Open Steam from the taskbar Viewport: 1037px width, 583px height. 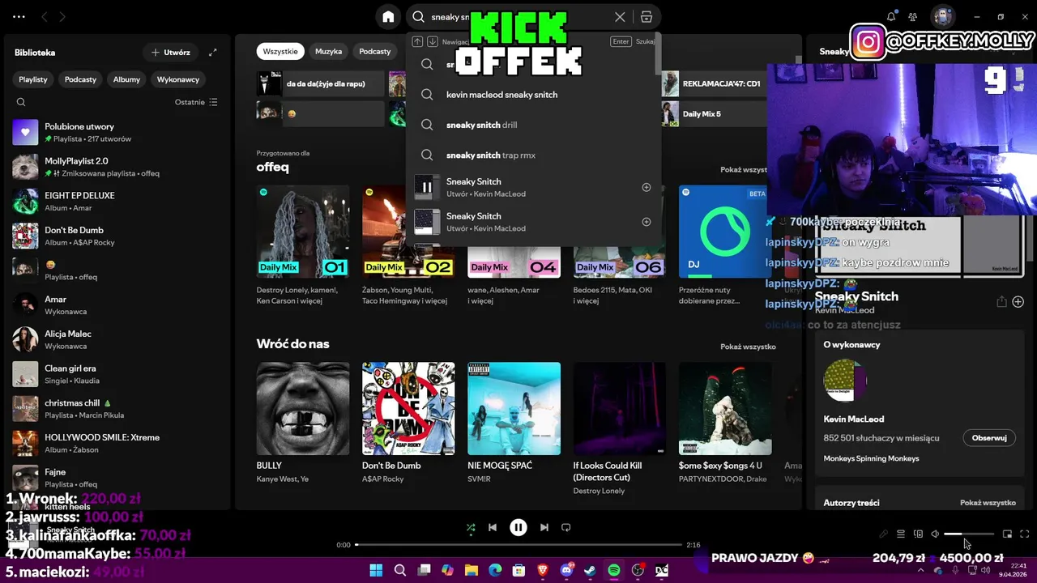tap(590, 571)
